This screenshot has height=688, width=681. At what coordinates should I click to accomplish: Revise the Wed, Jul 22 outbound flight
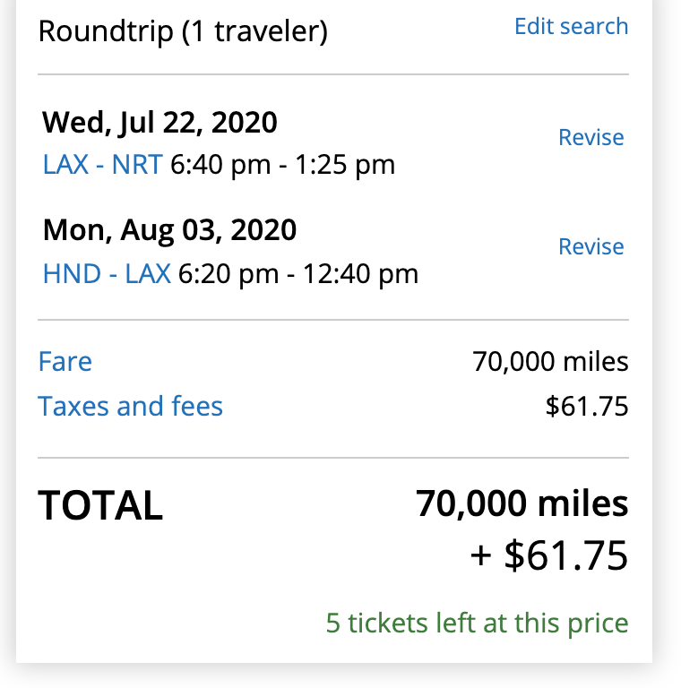pyautogui.click(x=590, y=137)
